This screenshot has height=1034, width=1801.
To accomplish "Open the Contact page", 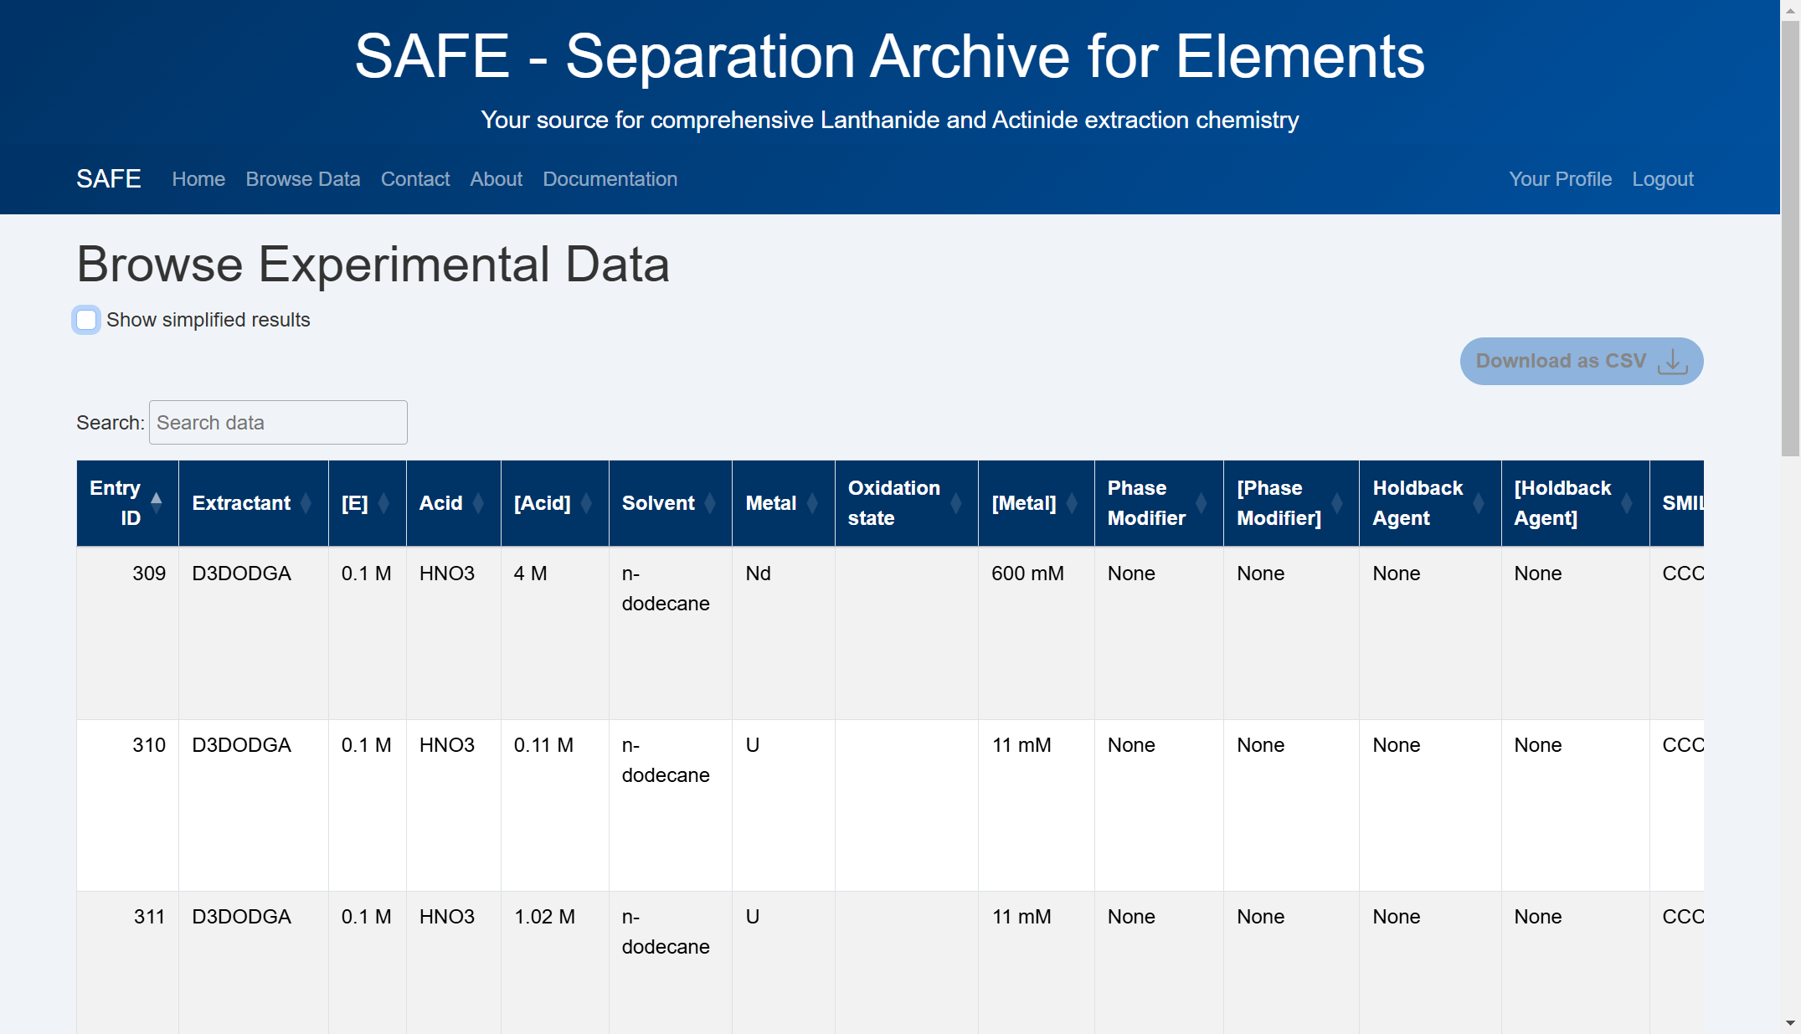I will [x=415, y=179].
